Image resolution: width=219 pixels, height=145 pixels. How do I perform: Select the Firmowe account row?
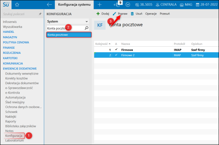157,50
